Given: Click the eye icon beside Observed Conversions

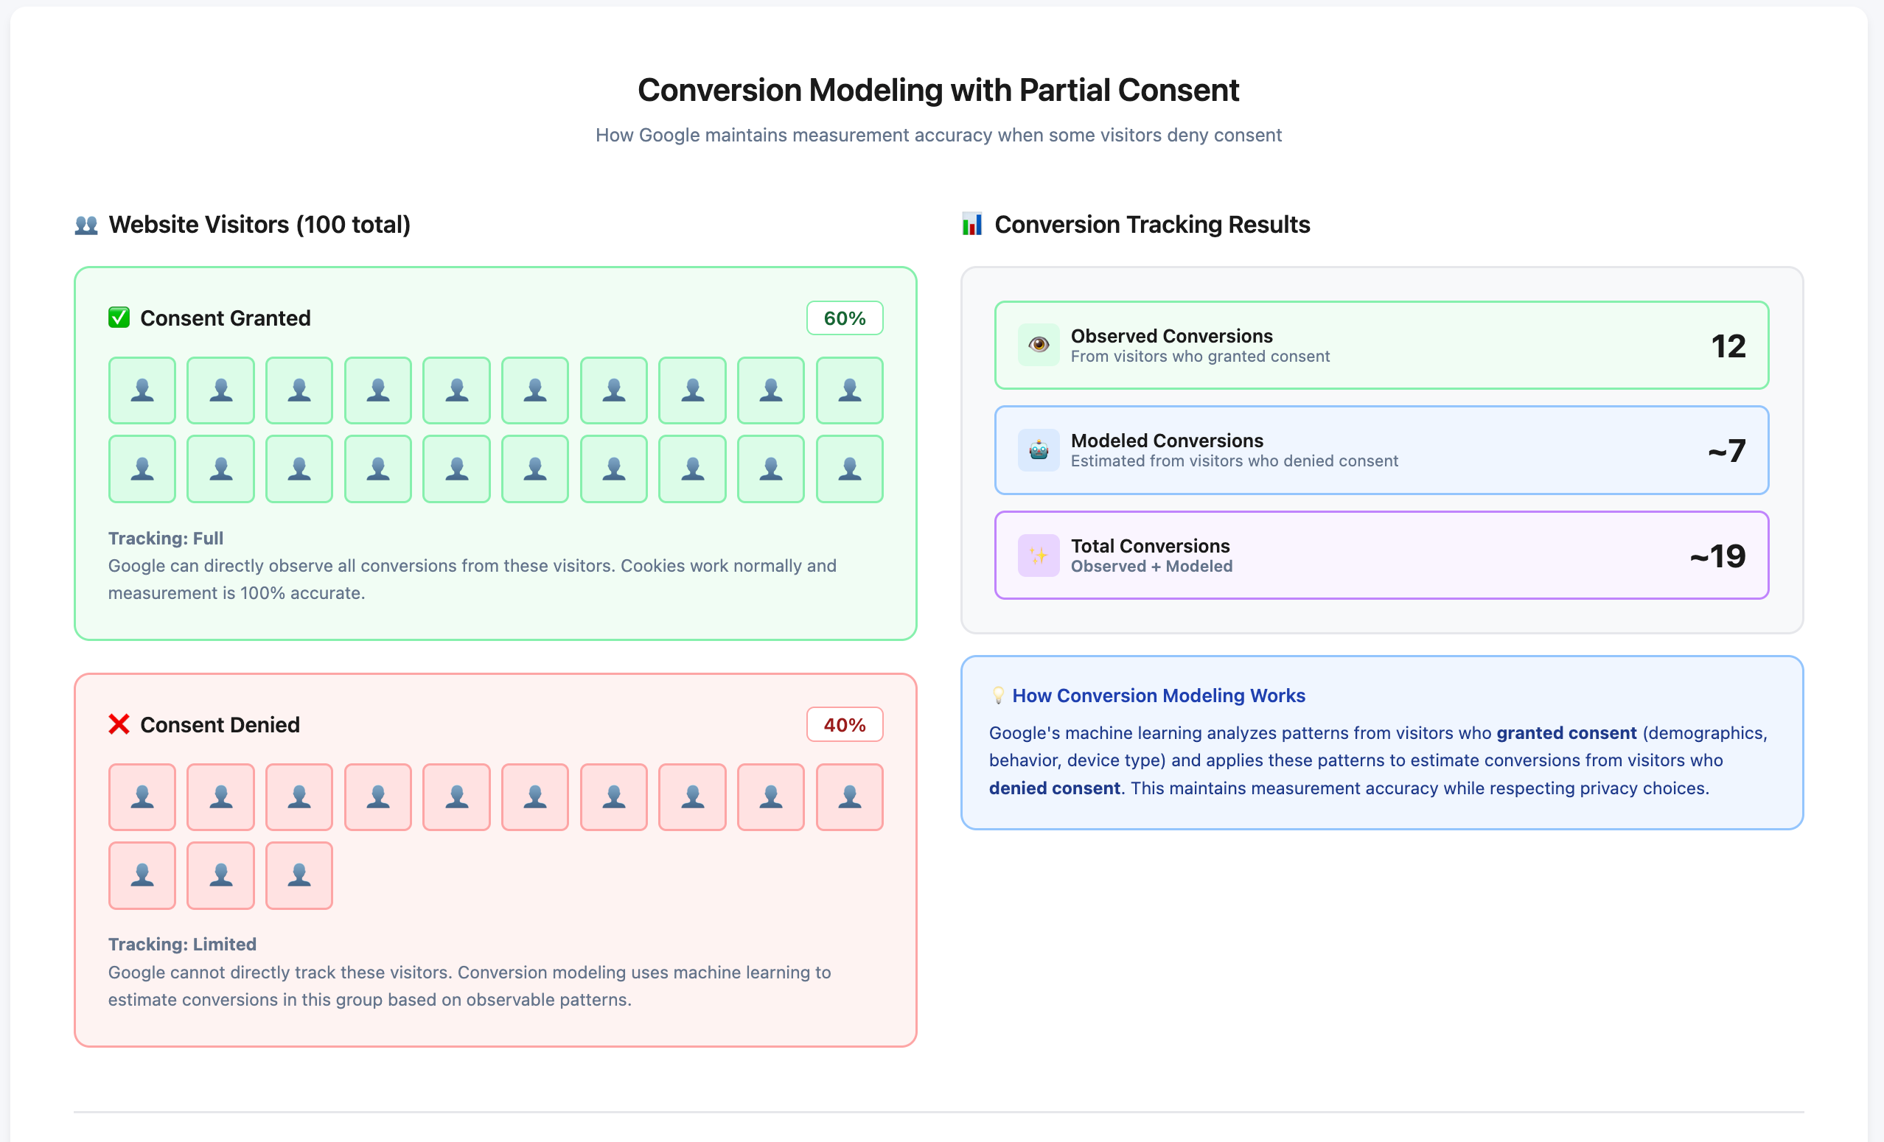Looking at the screenshot, I should pyautogui.click(x=1038, y=345).
